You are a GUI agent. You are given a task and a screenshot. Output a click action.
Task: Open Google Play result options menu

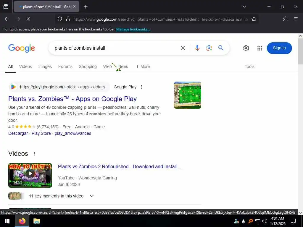(141, 87)
